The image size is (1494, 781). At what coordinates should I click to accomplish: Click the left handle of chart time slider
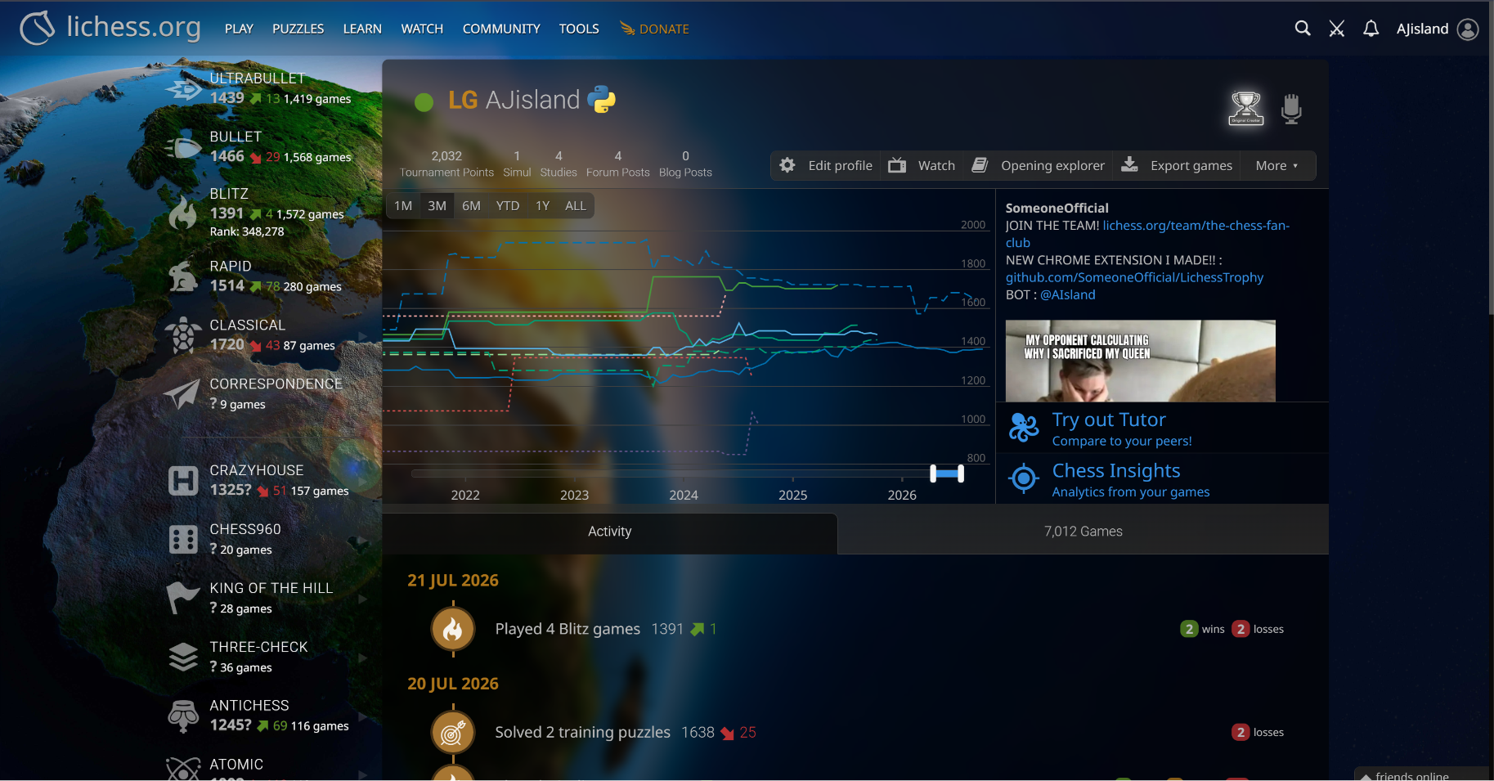tap(934, 474)
